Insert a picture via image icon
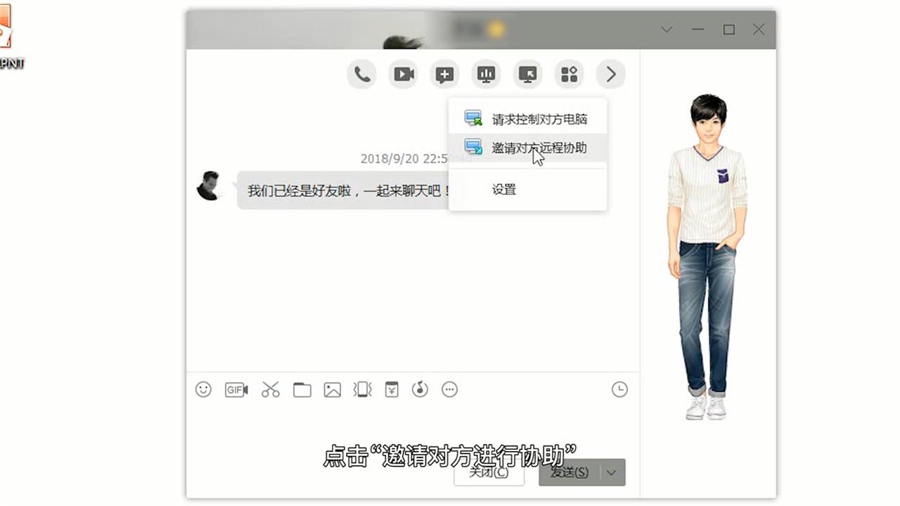900x506 pixels. 332,389
